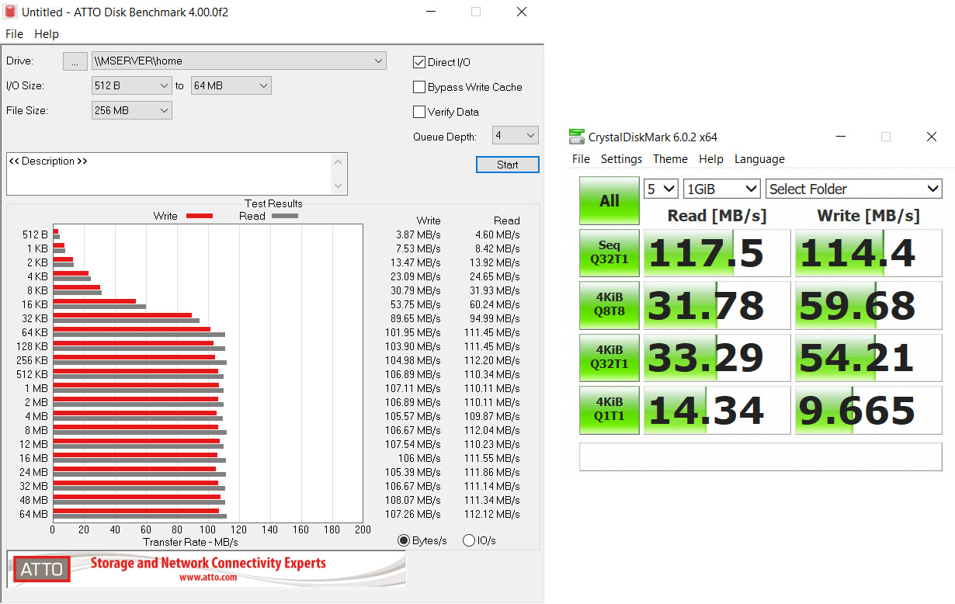Click the CrystalDiskMark title bar icon
The width and height of the screenshot is (955, 604).
576,137
